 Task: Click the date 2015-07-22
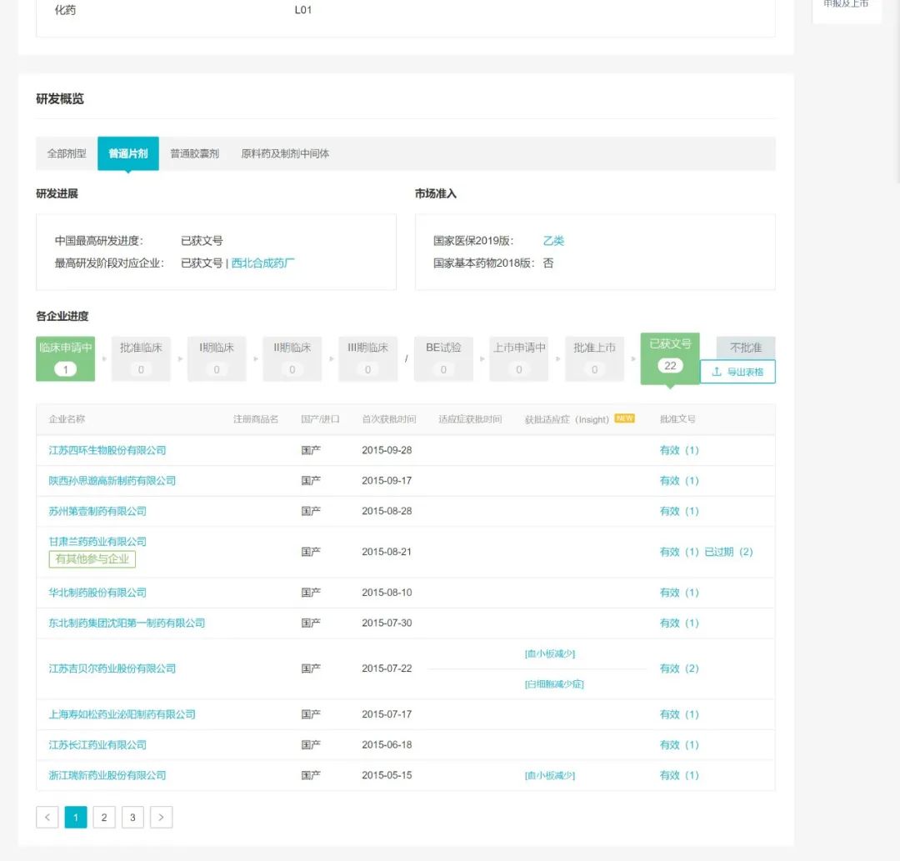tap(387, 668)
